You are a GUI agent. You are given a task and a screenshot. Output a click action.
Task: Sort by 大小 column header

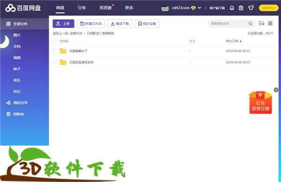[x=192, y=41]
